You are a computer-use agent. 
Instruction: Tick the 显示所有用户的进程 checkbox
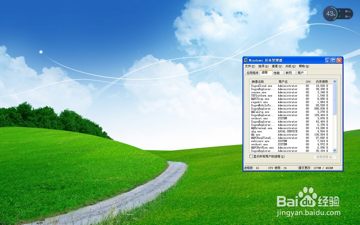point(251,156)
